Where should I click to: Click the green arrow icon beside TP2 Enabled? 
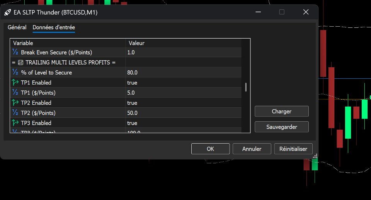pyautogui.click(x=15, y=102)
